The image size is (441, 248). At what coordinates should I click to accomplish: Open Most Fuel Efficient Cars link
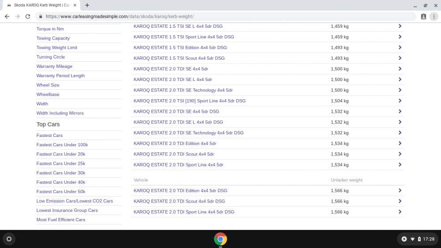tap(61, 220)
